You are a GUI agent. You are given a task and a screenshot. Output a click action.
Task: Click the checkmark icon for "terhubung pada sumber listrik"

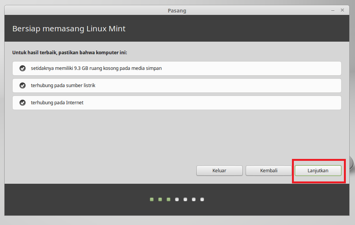(23, 85)
